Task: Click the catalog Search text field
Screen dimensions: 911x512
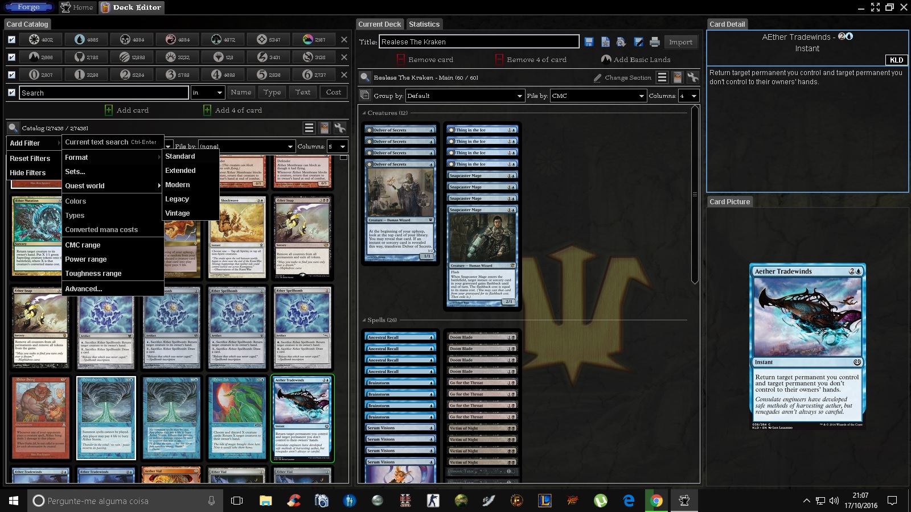Action: 104,93
